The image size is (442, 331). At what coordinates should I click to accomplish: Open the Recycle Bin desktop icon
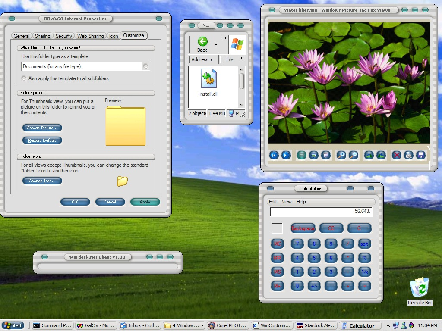tap(420, 291)
